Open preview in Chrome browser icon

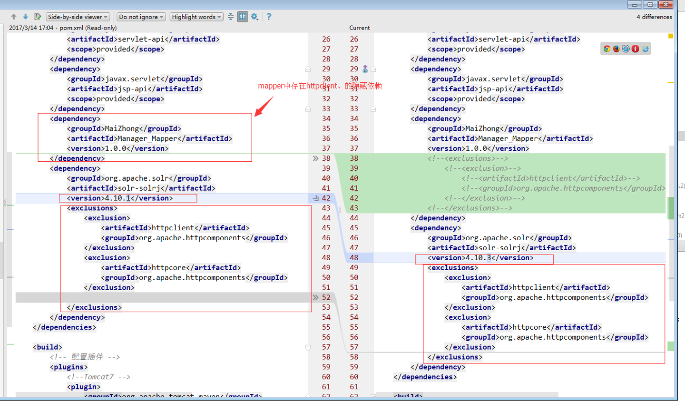[x=607, y=49]
